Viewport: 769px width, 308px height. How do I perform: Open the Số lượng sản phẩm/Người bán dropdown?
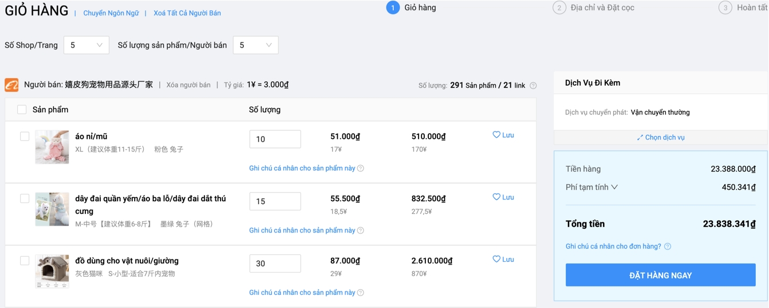[x=255, y=45]
